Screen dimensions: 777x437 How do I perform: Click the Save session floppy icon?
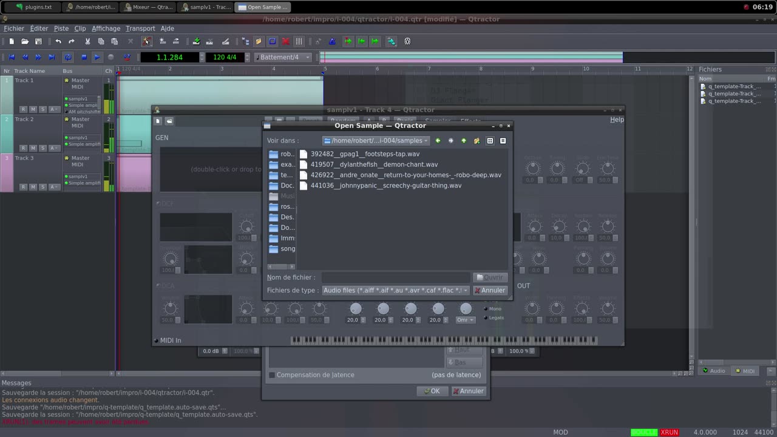tap(38, 41)
